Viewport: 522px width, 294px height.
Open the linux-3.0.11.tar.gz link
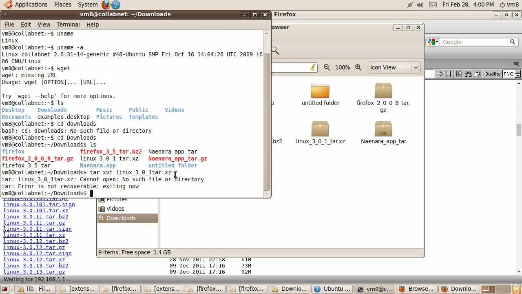[x=34, y=223]
